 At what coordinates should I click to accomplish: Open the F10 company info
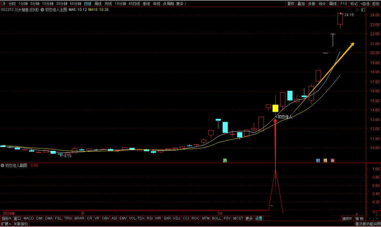pos(343,4)
